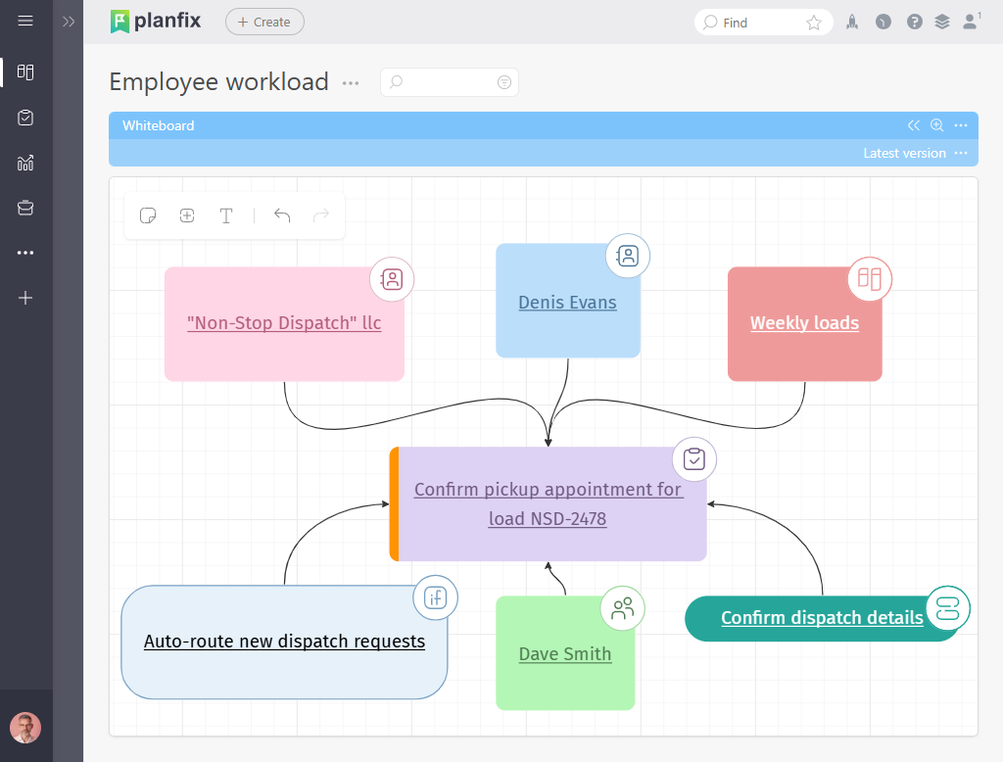Image resolution: width=1003 pixels, height=762 pixels.
Task: Click automation icon on Auto-route card
Action: point(436,598)
